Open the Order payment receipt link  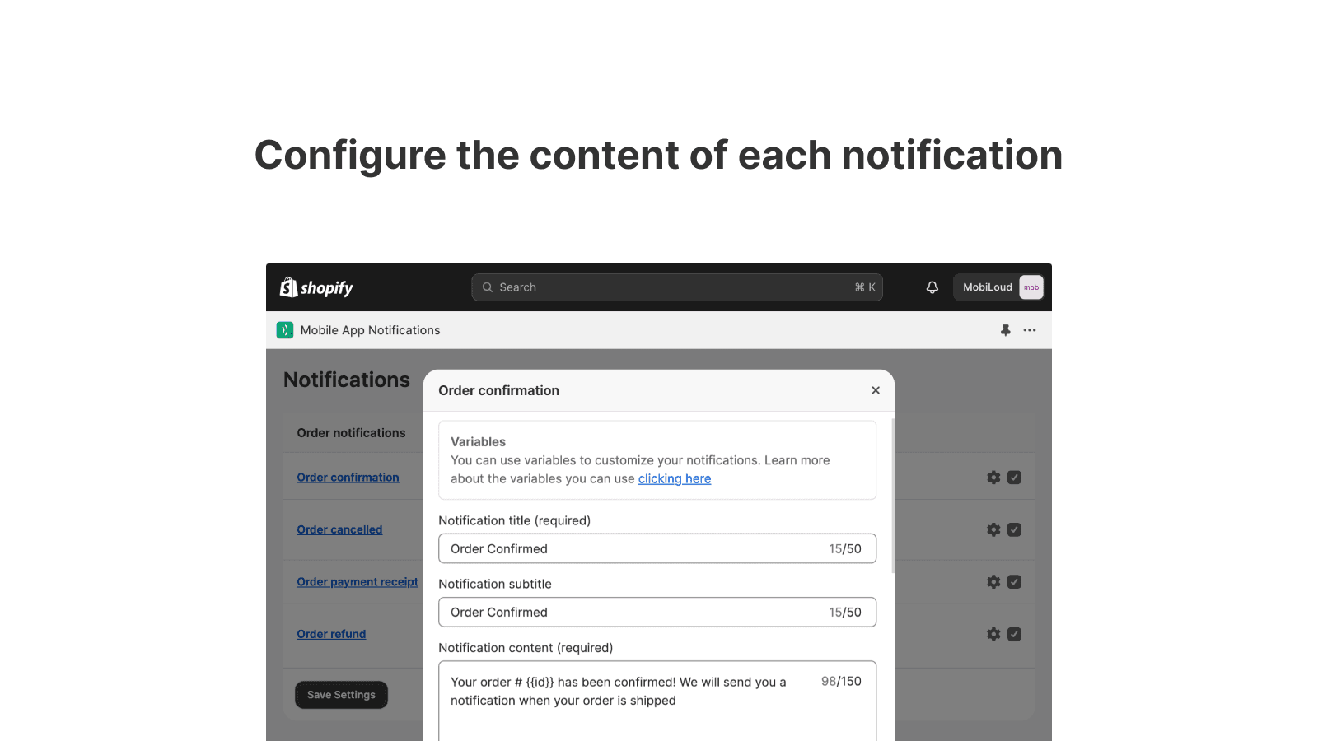pos(358,582)
